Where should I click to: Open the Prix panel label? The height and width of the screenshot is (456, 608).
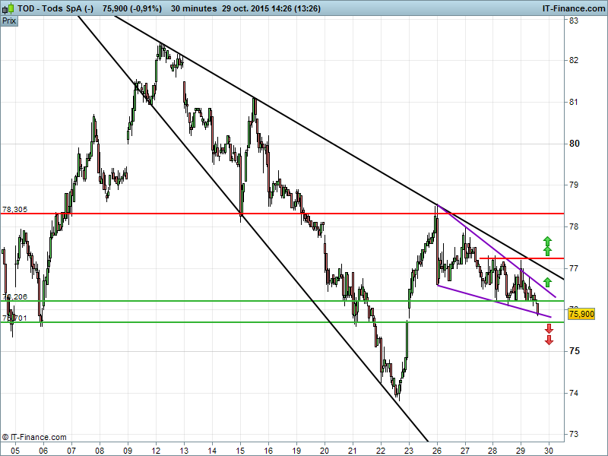[x=9, y=21]
